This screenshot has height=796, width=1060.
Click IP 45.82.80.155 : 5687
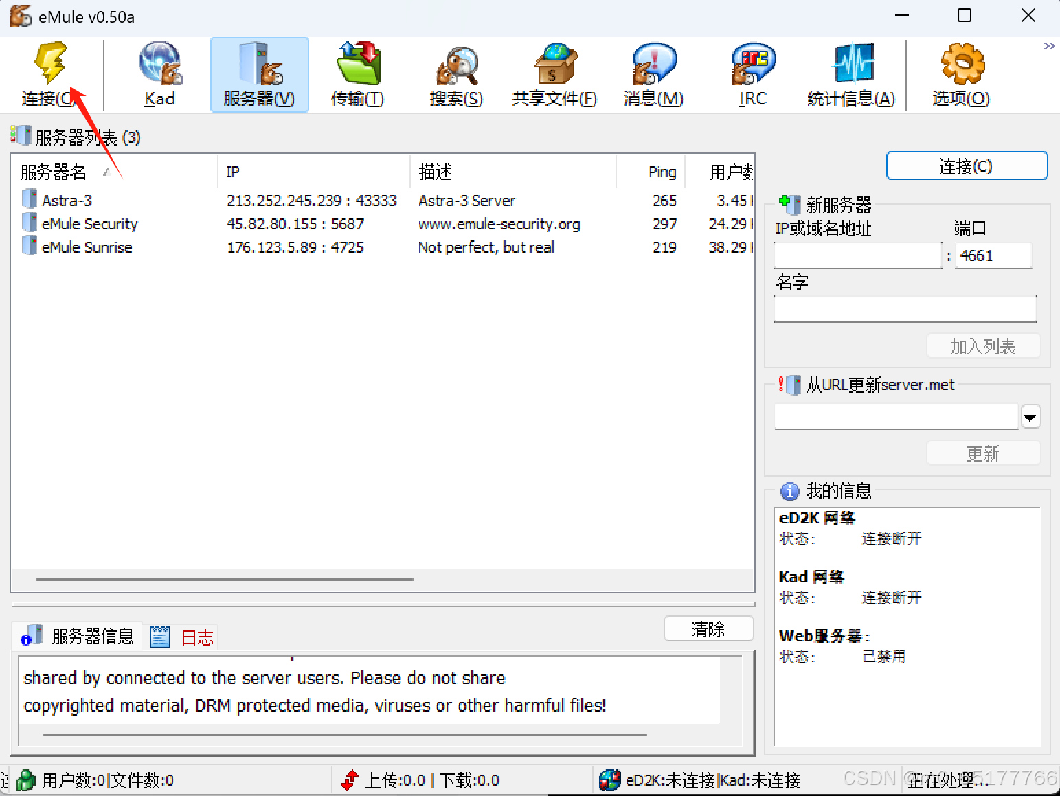[x=295, y=224]
